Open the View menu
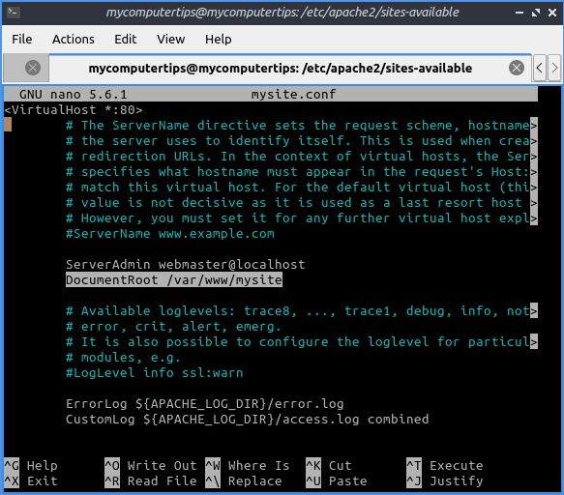Viewport: 564px width, 495px height. coord(171,40)
